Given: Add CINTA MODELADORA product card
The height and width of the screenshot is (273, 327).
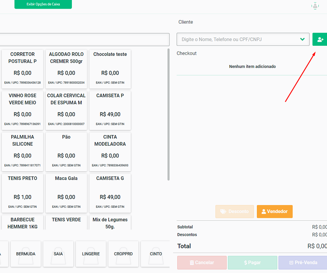Looking at the screenshot, I should [110, 152].
